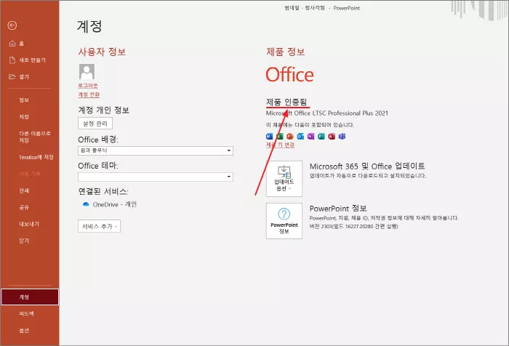The height and width of the screenshot is (346, 509).
Task: Click the OneDrive cloud icon
Action: [x=86, y=204]
